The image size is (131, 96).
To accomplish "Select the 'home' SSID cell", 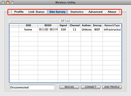I will click(x=28, y=29).
